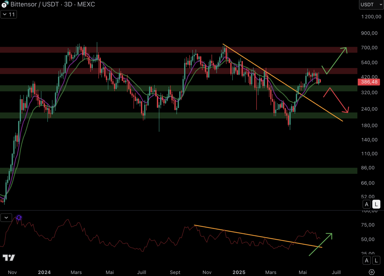Toggle auto scale A on RSI pane axis
Image resolution: width=384 pixels, height=276 pixels.
coord(367,260)
